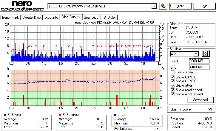Click the green refresh speed icon
Image resolution: width=216 pixels, height=131 pixels.
point(206,53)
